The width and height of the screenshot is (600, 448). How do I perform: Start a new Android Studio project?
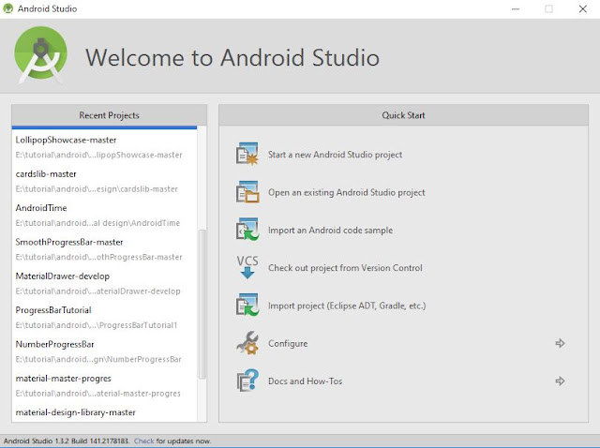(x=335, y=155)
